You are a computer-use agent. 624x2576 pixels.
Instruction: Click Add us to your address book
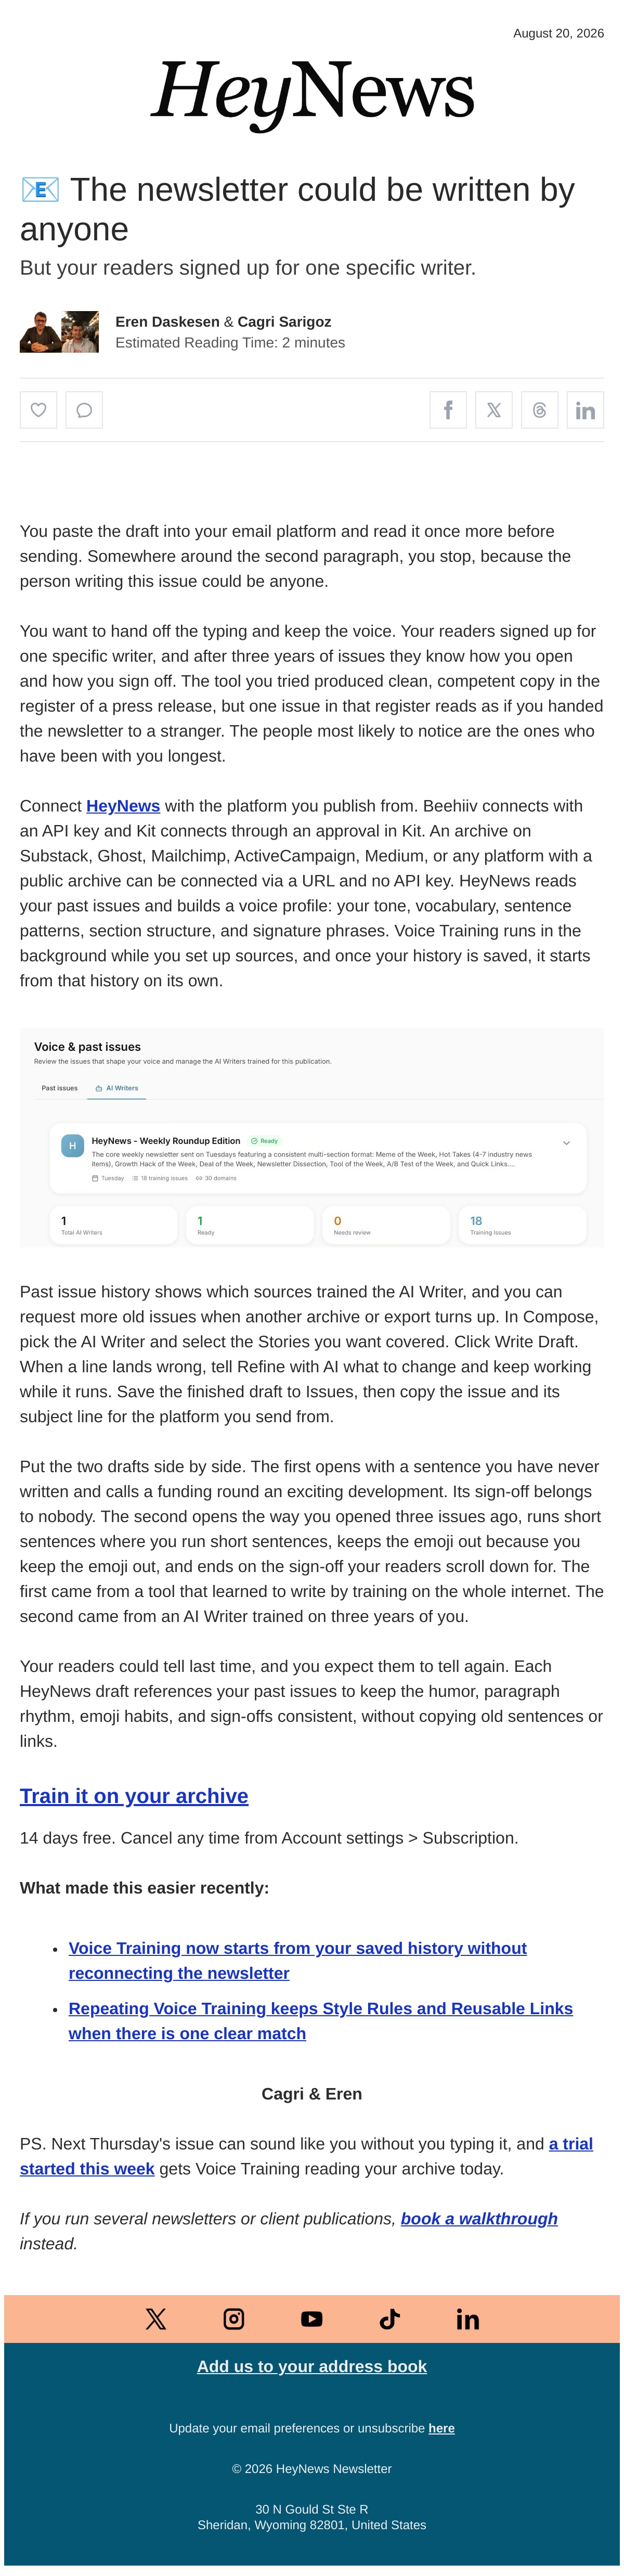(312, 2366)
